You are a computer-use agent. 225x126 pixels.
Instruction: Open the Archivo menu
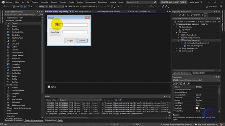point(9,2)
